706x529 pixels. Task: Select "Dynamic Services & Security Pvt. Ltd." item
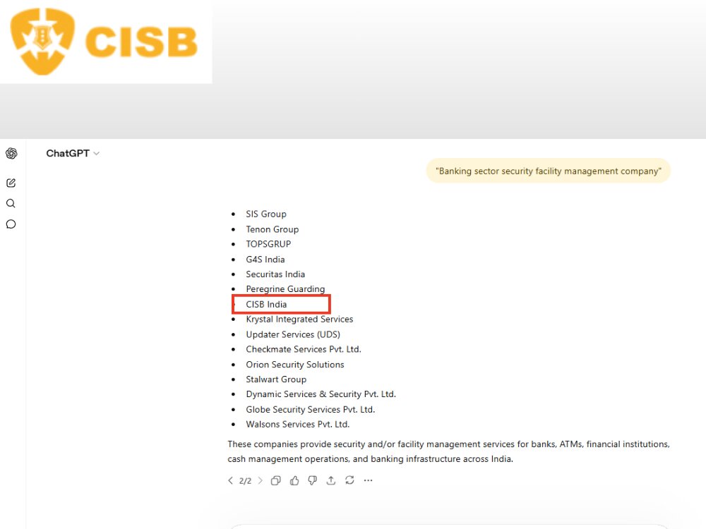[321, 394]
